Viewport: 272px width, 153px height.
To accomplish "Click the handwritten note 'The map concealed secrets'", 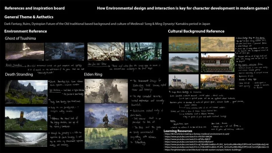I will 147,100.
